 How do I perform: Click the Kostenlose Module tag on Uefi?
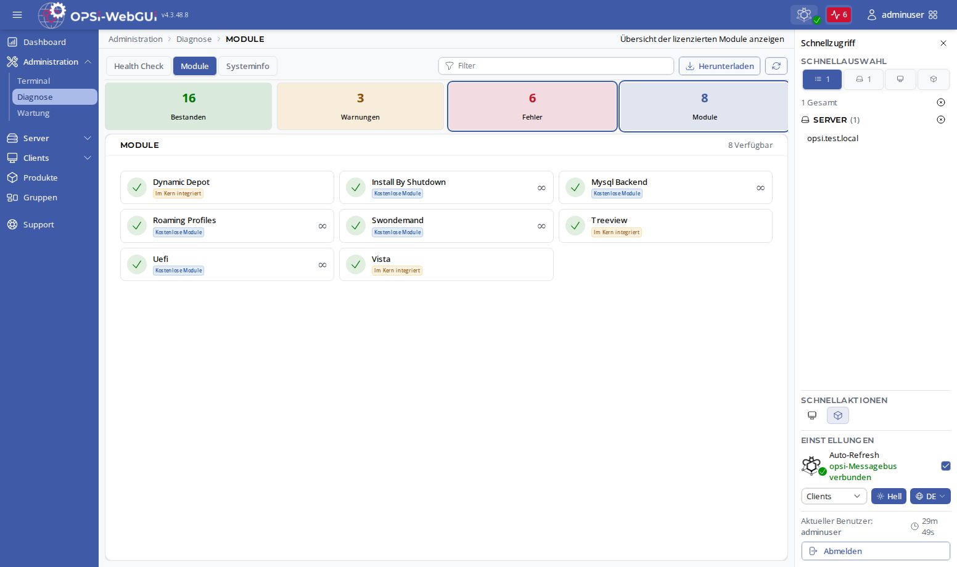click(179, 271)
